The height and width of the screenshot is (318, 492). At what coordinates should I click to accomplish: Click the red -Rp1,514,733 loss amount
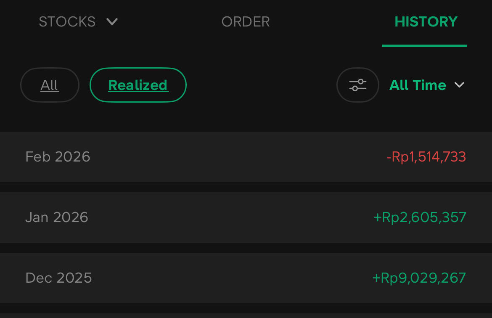pyautogui.click(x=426, y=157)
